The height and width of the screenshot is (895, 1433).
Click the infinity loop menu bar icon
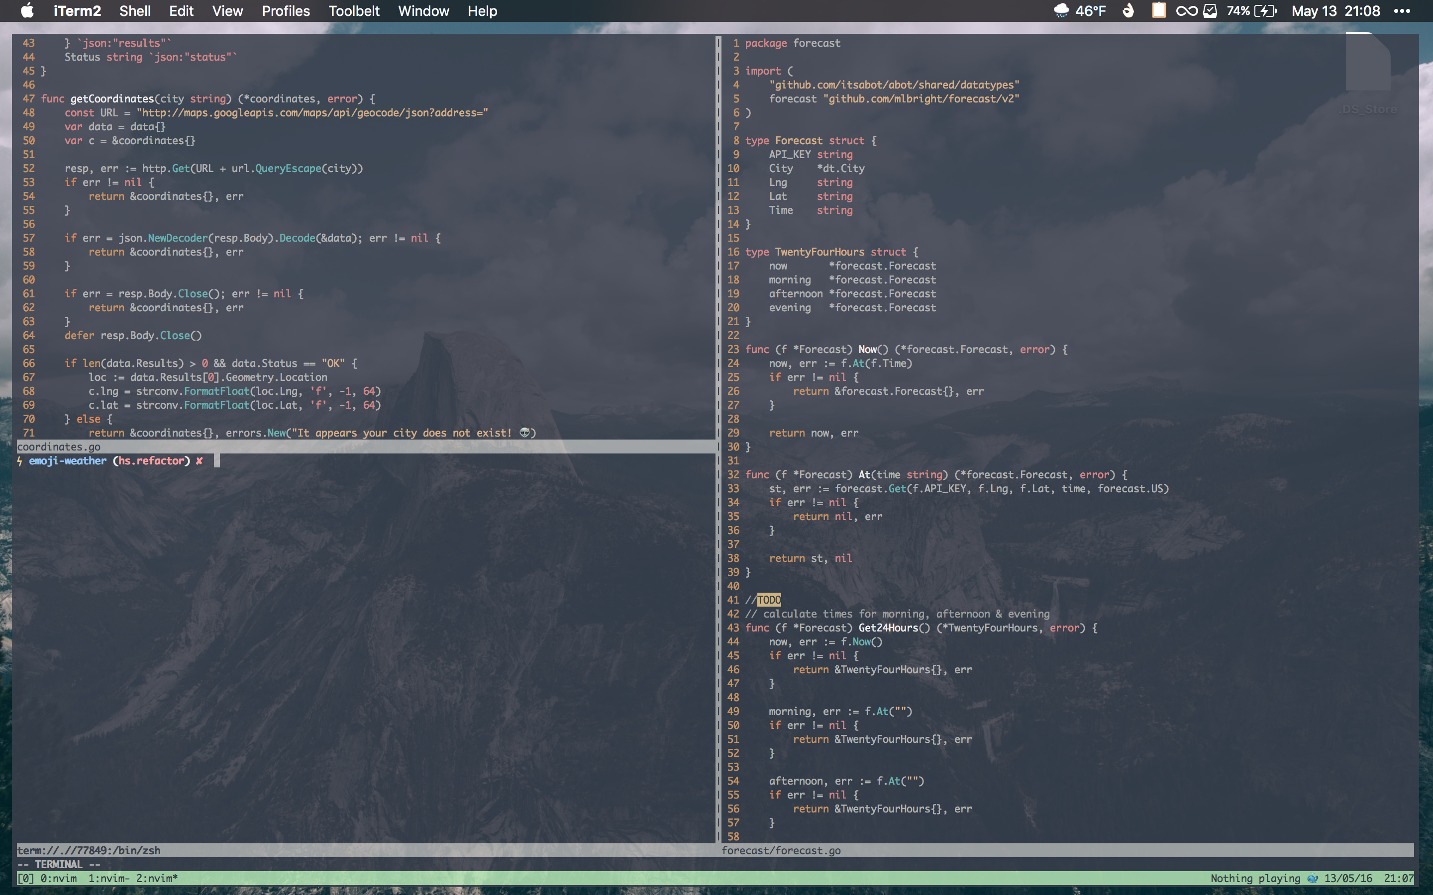click(x=1186, y=10)
